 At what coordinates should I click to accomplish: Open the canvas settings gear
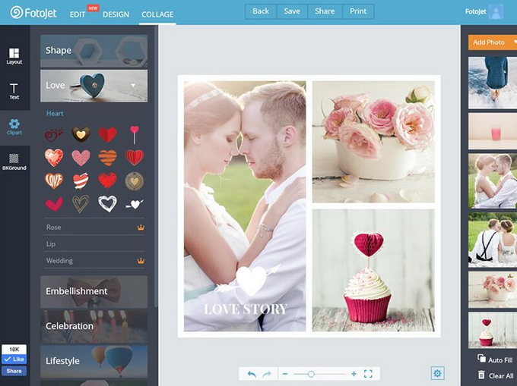[437, 373]
